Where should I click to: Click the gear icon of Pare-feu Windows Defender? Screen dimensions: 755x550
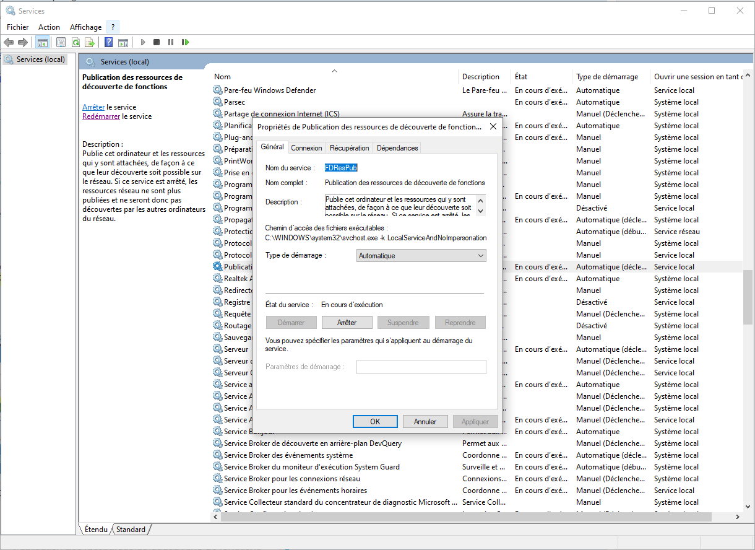click(x=217, y=90)
